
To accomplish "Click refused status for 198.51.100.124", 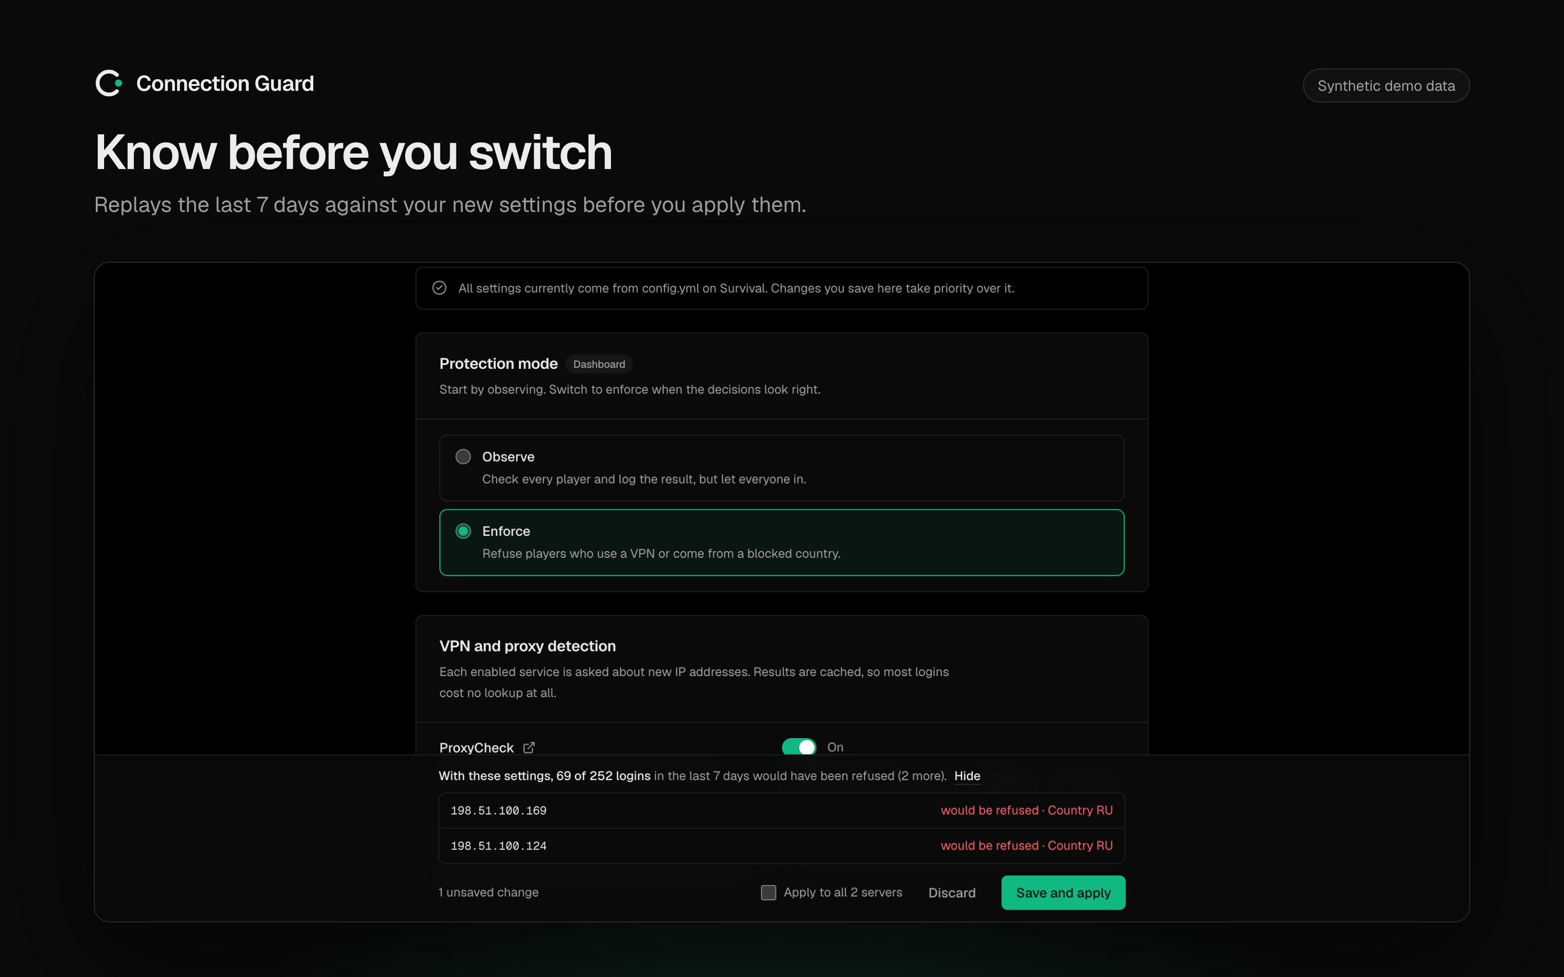I will pyautogui.click(x=1026, y=846).
